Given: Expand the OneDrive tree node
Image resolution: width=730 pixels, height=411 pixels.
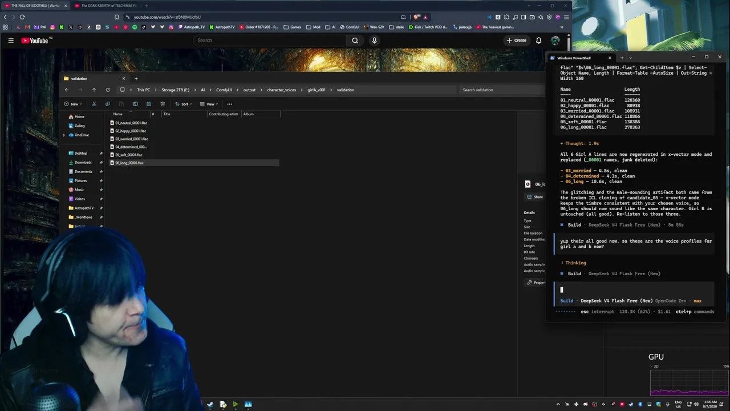Looking at the screenshot, I should [64, 135].
